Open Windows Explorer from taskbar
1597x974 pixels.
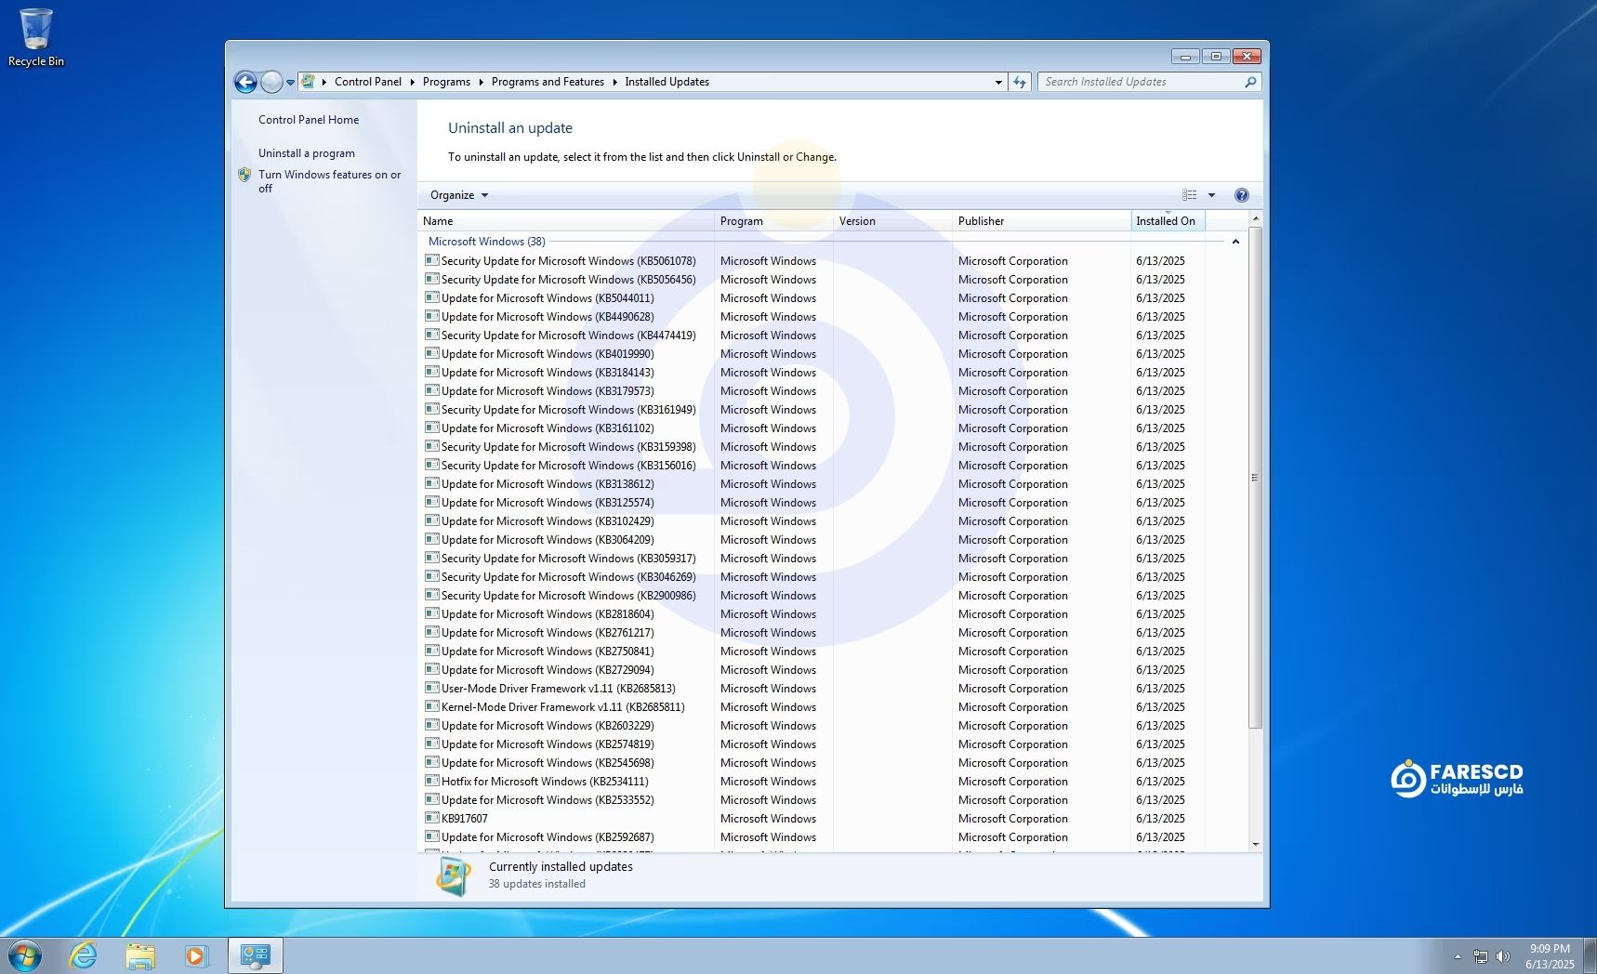140,955
